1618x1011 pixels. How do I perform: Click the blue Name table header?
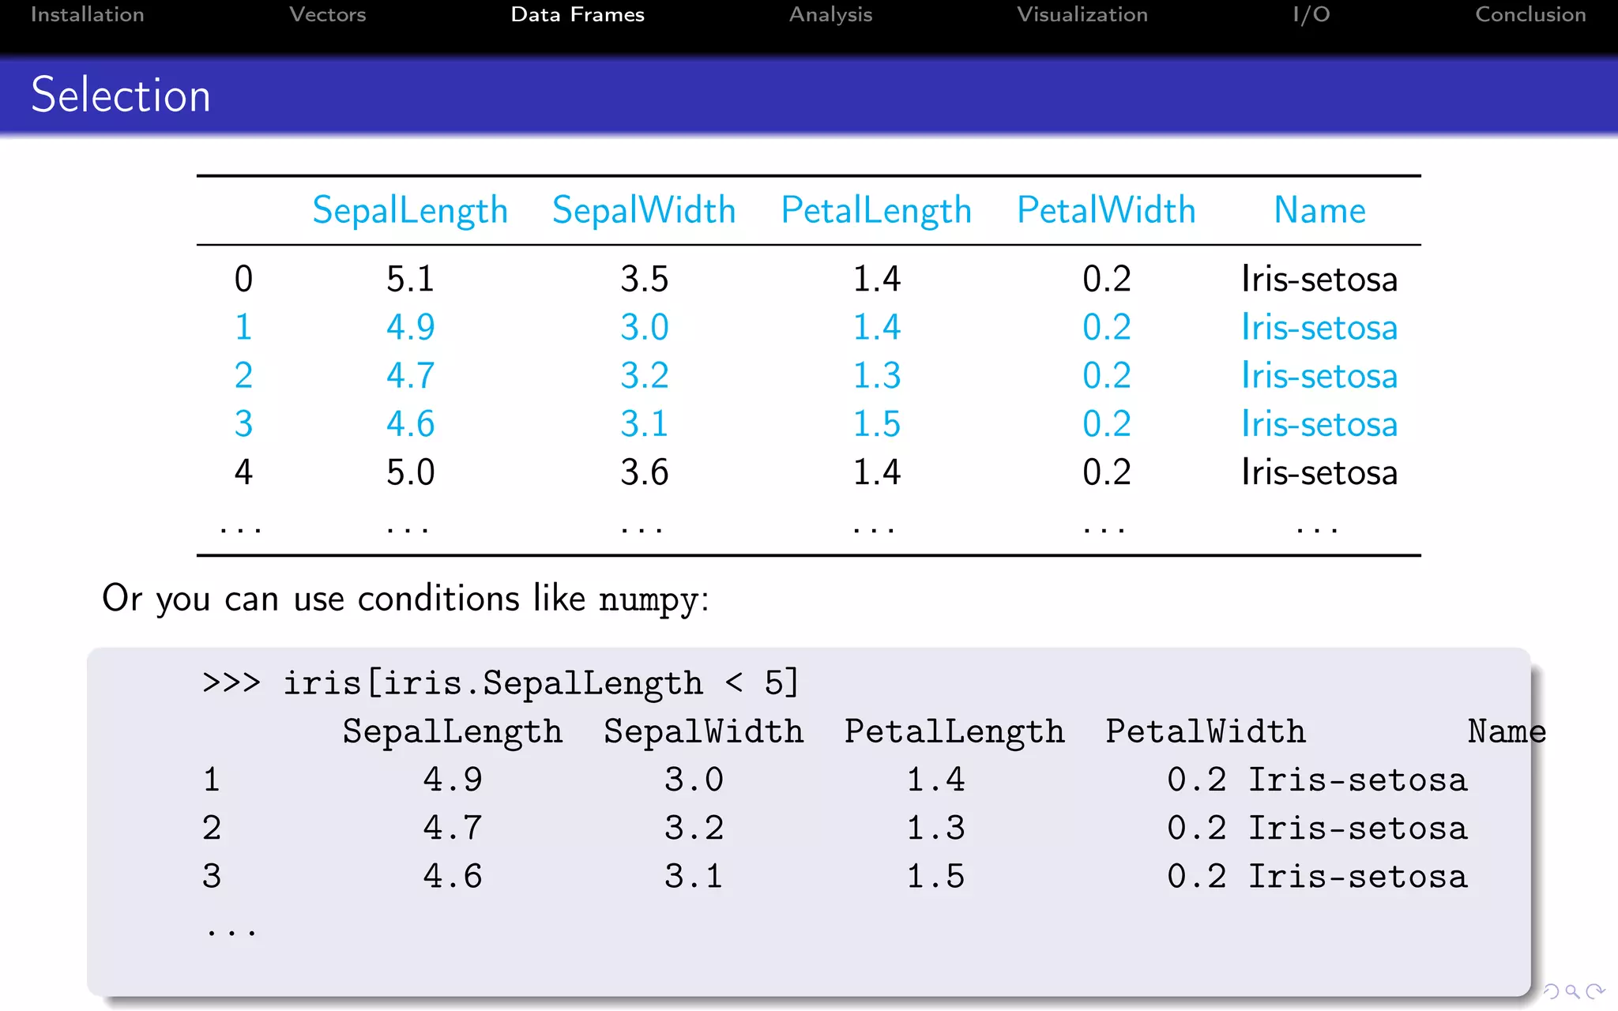1319,210
